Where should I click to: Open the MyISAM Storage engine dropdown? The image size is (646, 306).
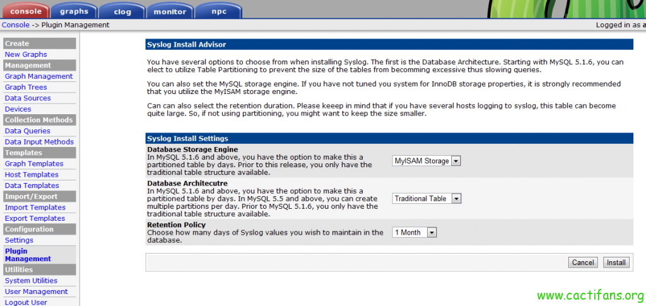coord(426,161)
